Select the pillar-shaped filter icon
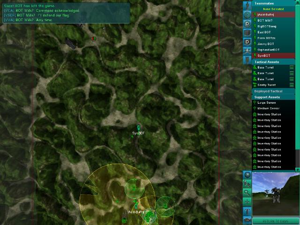 click(247, 60)
